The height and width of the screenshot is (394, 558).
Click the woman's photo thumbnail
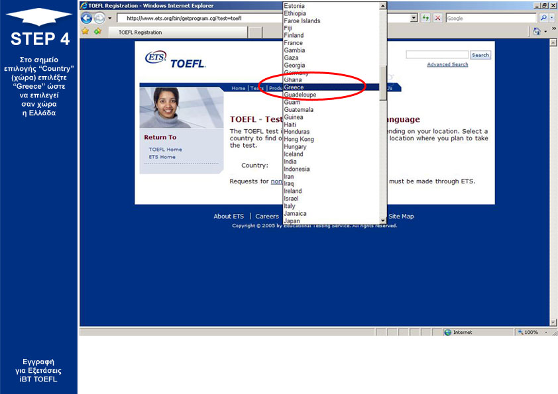[x=182, y=107]
